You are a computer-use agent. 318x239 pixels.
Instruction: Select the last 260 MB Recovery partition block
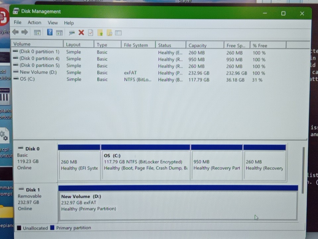(265, 162)
